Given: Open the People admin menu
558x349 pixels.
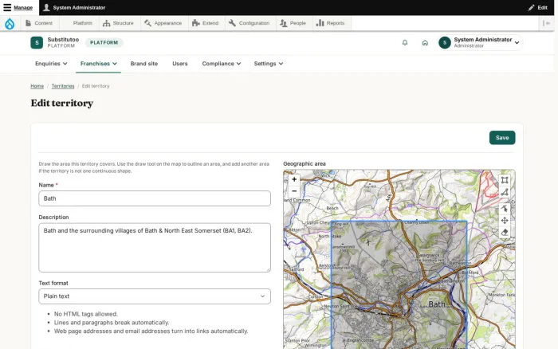Looking at the screenshot, I should [293, 23].
